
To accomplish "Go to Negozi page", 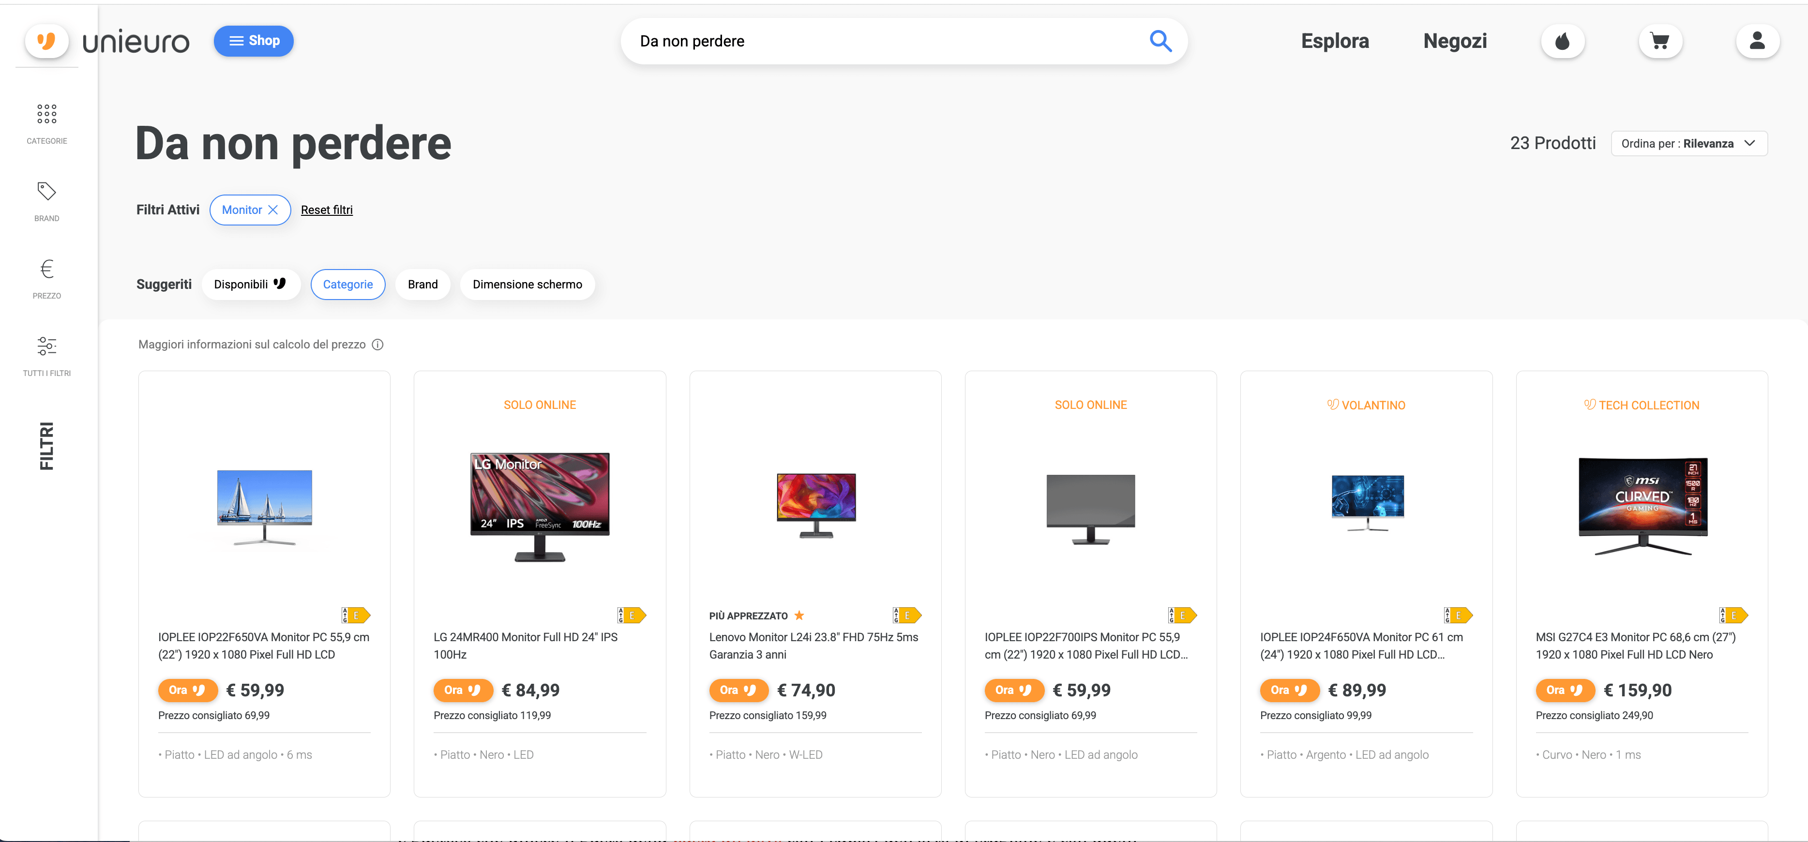I will [1454, 42].
